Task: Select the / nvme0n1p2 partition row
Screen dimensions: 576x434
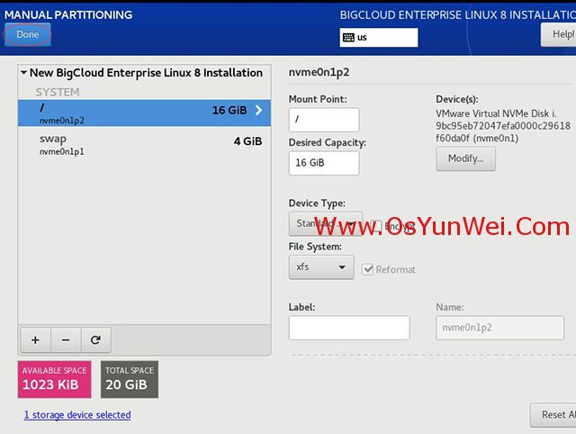Action: [x=144, y=113]
